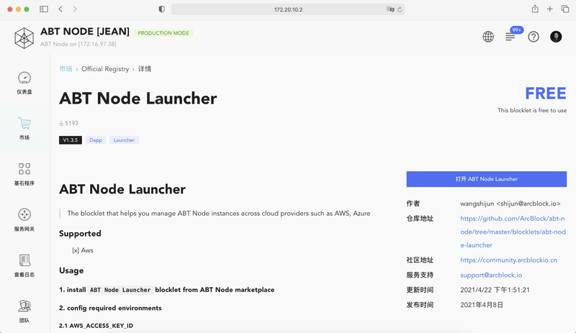This screenshot has height=333, width=576.
Task: Open community.arcblock.io.cn link
Action: pos(508,260)
